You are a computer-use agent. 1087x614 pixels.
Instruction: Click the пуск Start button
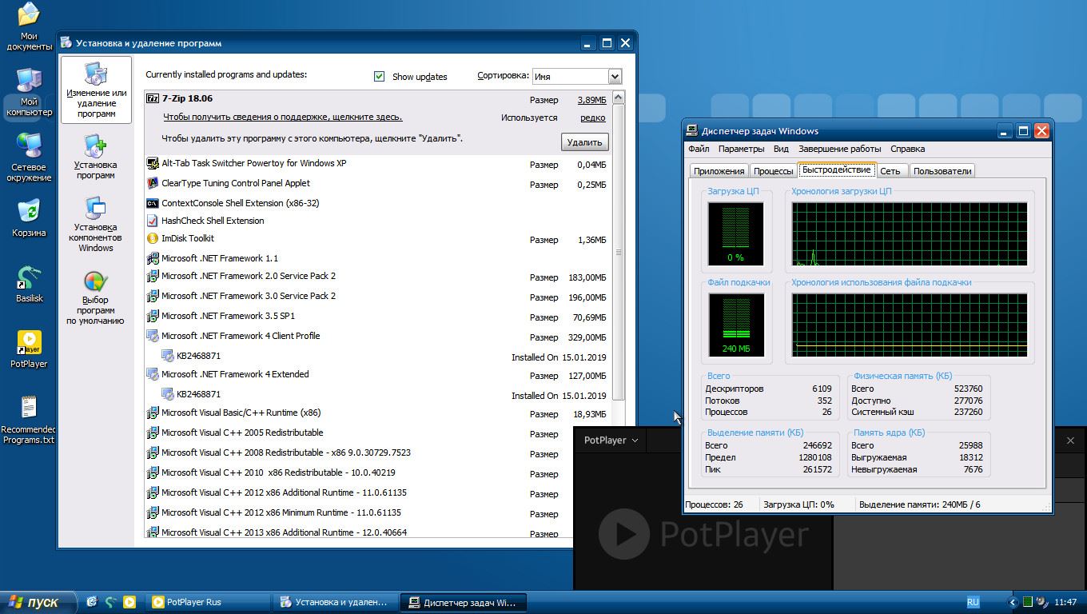point(38,602)
